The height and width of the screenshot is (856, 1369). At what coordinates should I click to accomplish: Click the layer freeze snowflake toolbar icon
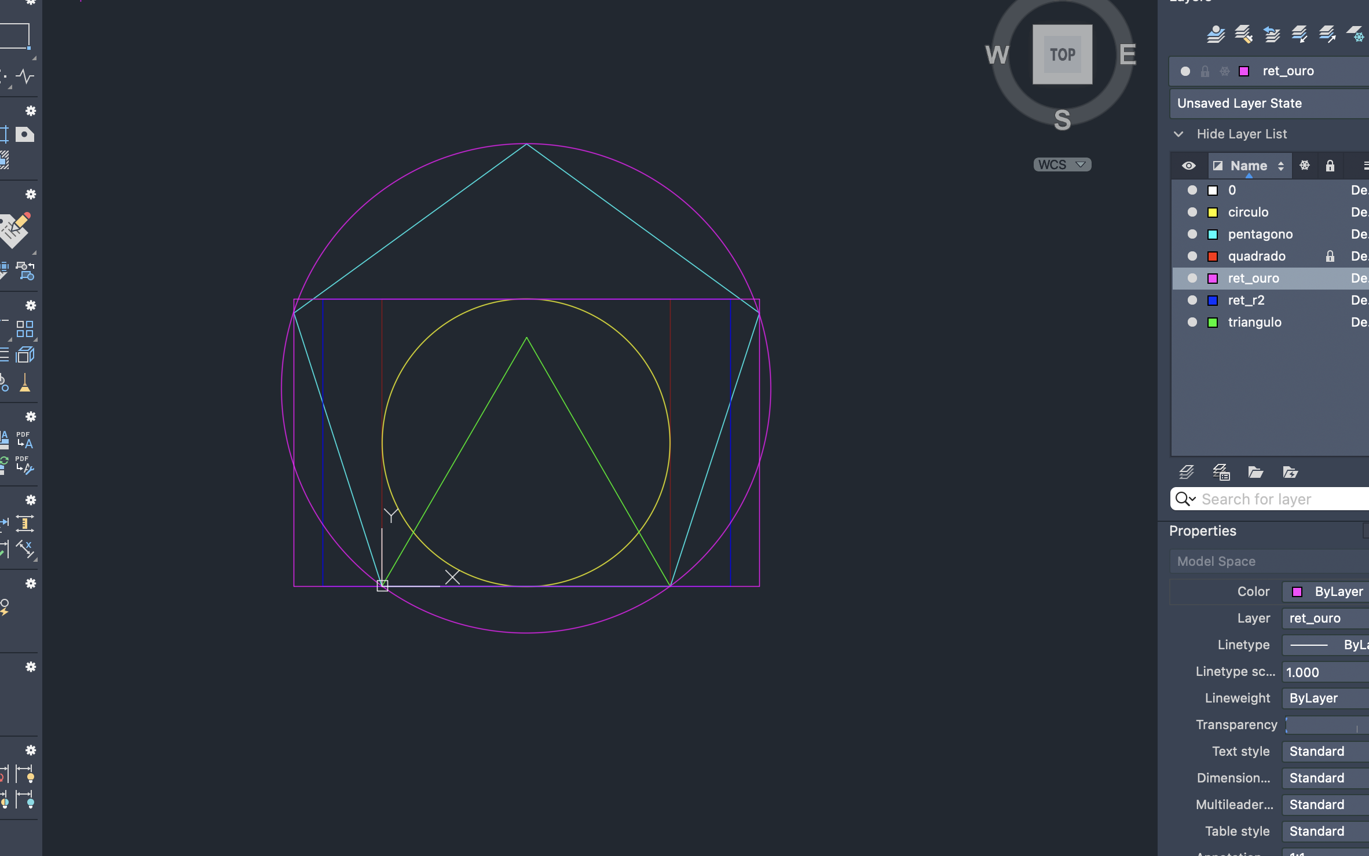point(1355,35)
